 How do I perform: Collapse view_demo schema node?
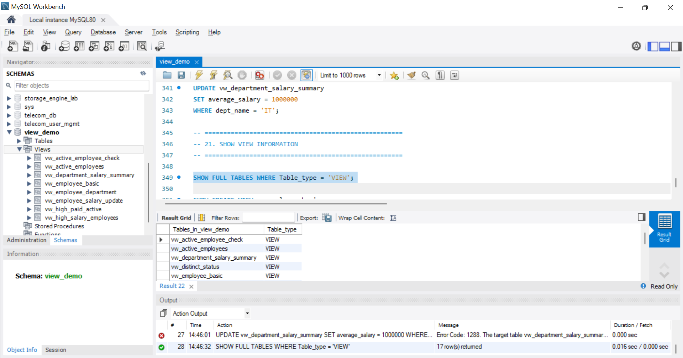pyautogui.click(x=9, y=132)
